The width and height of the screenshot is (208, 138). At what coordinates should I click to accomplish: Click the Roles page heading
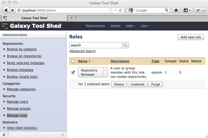coord(76,37)
